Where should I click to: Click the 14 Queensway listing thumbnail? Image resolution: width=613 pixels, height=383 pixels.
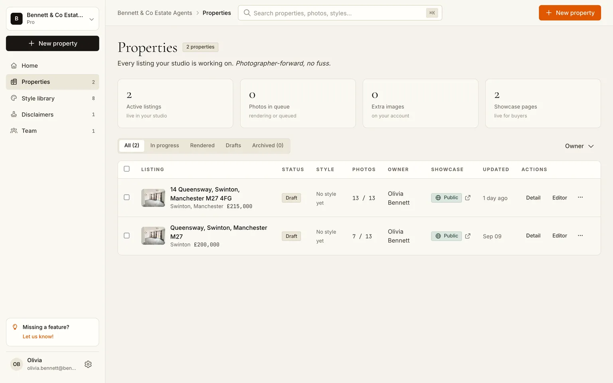(153, 198)
